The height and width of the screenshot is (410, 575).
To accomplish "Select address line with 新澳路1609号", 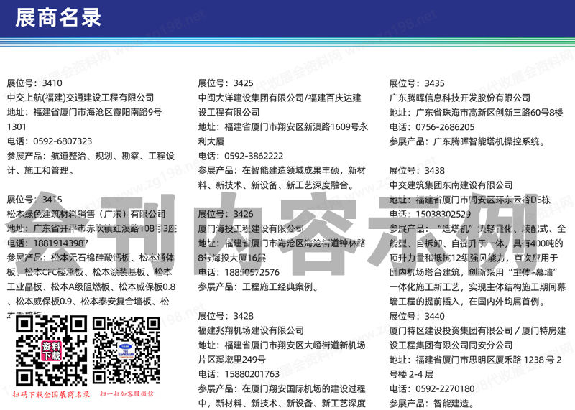I will click(282, 127).
